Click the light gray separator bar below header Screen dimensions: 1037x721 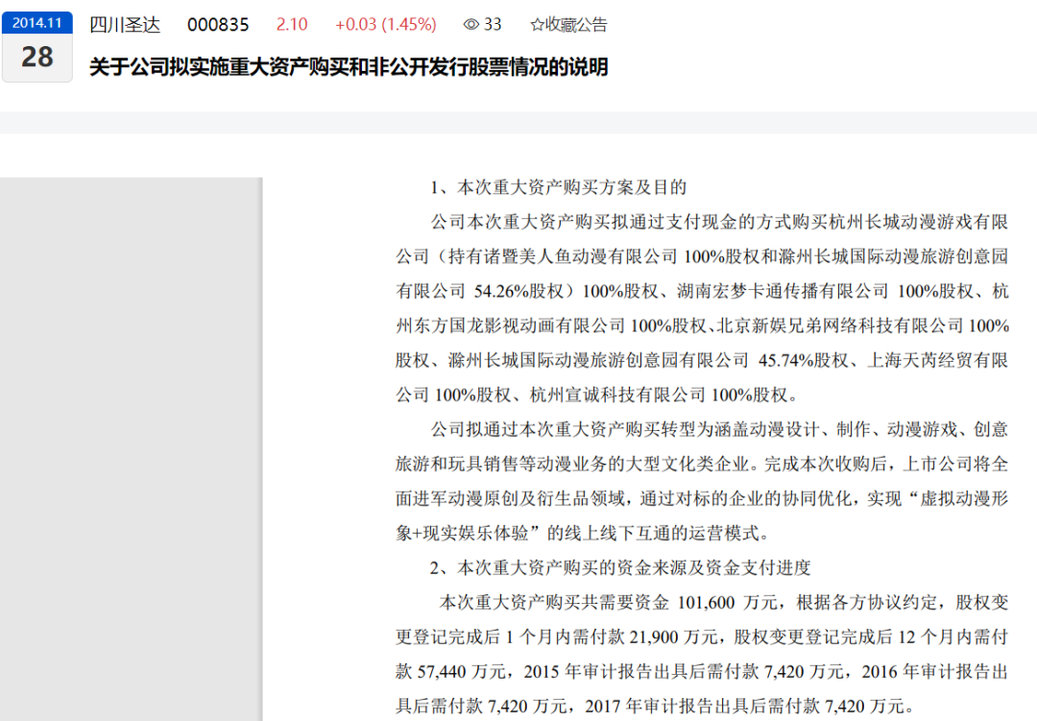coord(518,123)
